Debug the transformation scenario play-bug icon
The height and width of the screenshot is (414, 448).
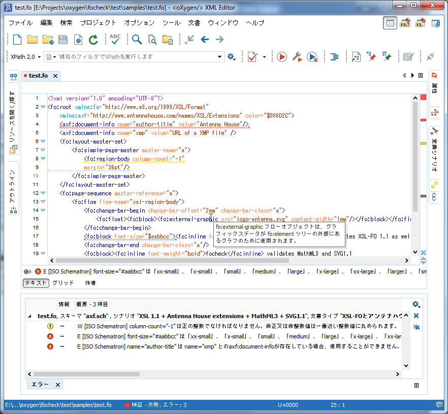click(x=312, y=57)
